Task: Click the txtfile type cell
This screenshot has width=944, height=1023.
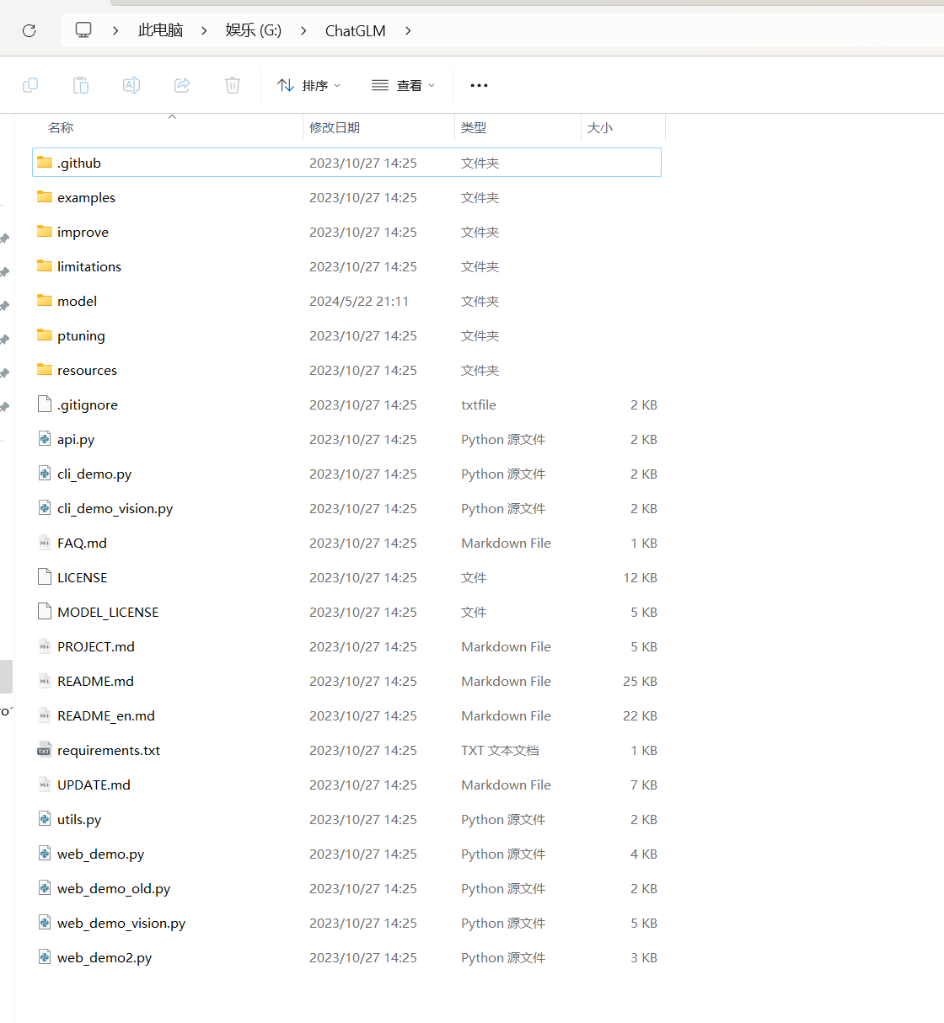Action: click(479, 404)
